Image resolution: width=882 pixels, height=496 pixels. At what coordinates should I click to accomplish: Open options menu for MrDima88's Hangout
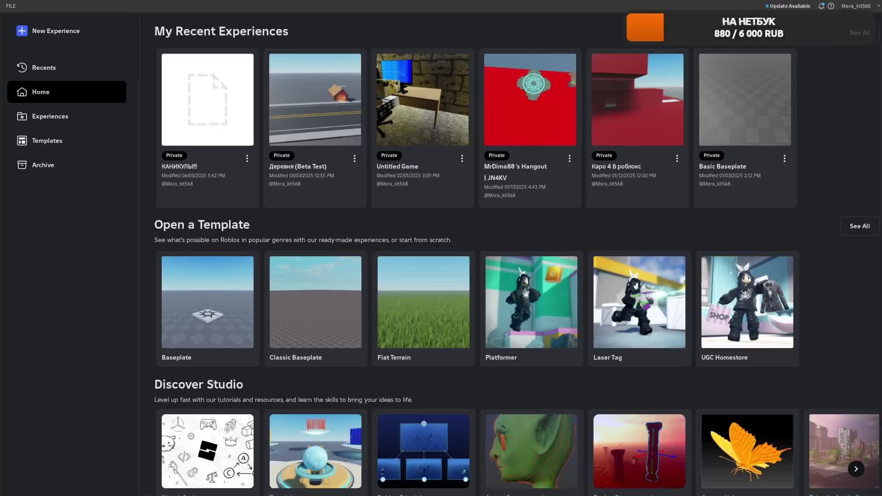click(x=570, y=158)
